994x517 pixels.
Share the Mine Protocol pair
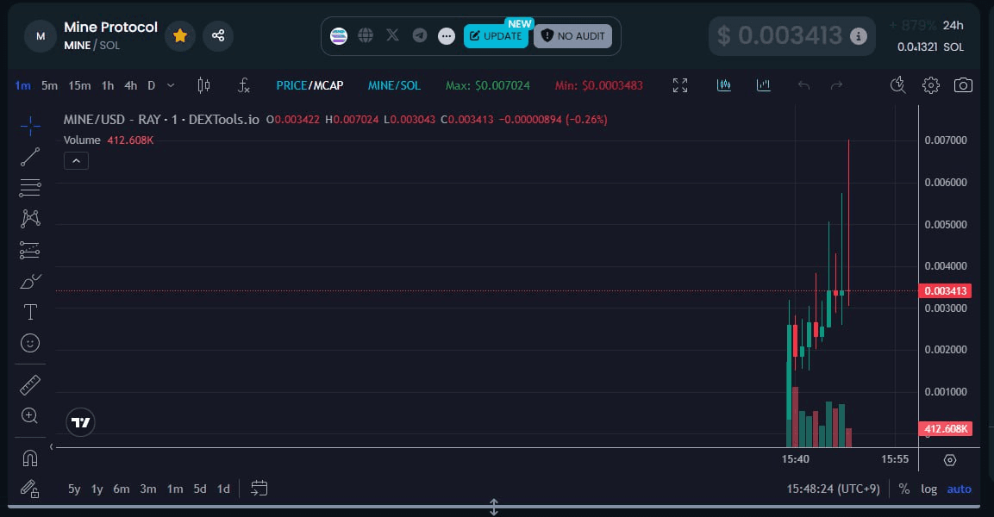[218, 35]
